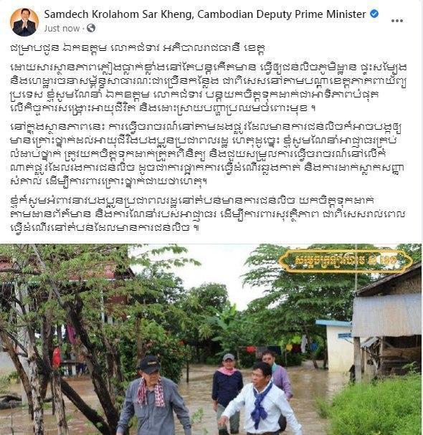Click the man in purple shirt behind the others
Viewport: 423px width, 435px height.
pos(279,376)
